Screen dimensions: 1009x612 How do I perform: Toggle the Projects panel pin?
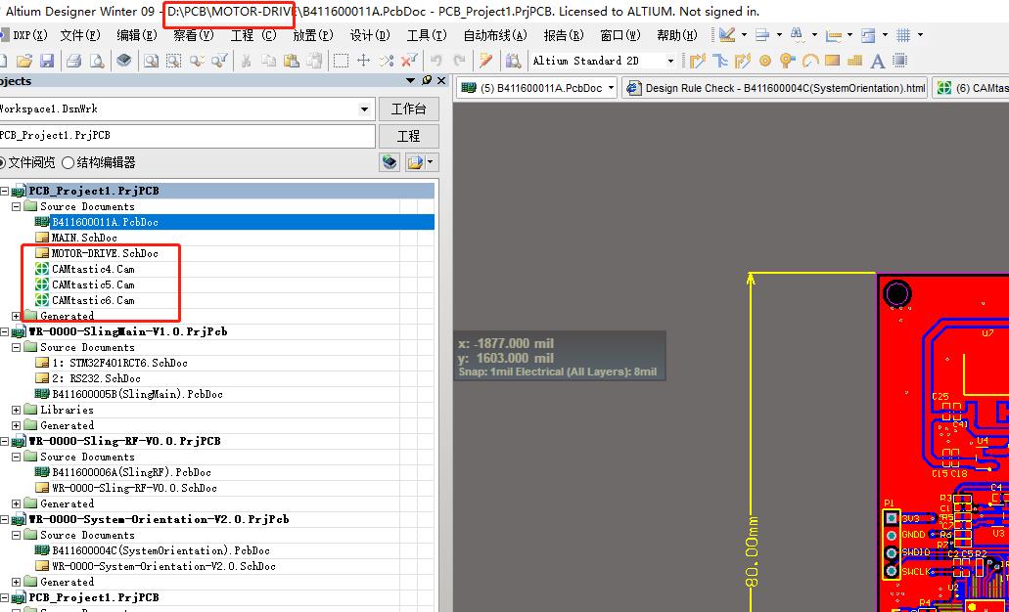428,80
